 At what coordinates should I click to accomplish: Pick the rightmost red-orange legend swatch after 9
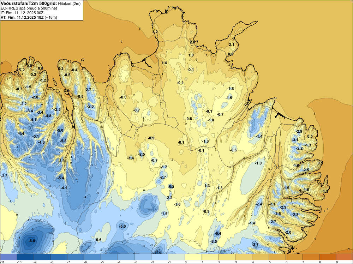click(345, 257)
